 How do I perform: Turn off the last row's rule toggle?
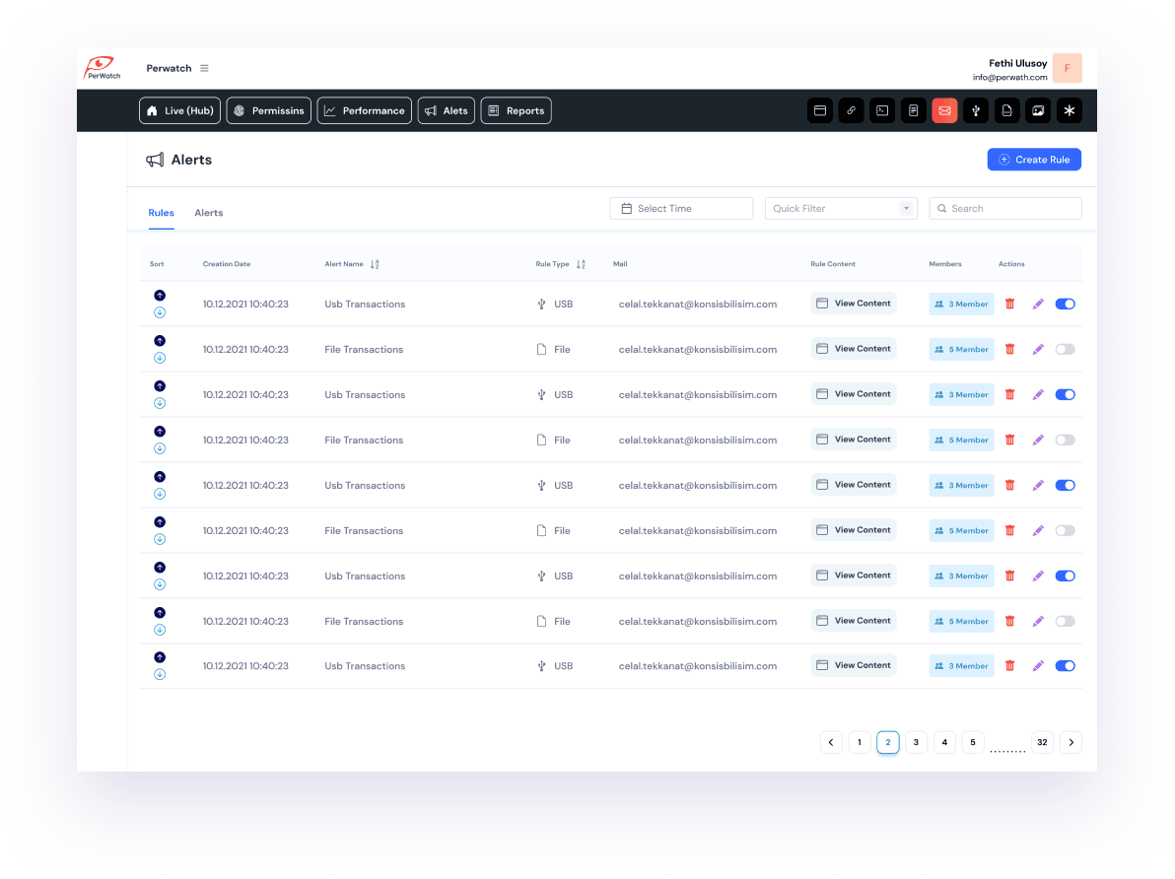click(x=1065, y=666)
